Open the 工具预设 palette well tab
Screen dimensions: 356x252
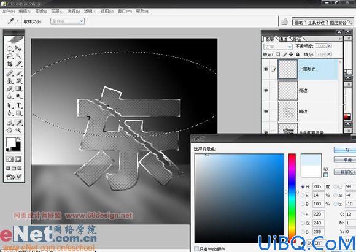point(316,22)
